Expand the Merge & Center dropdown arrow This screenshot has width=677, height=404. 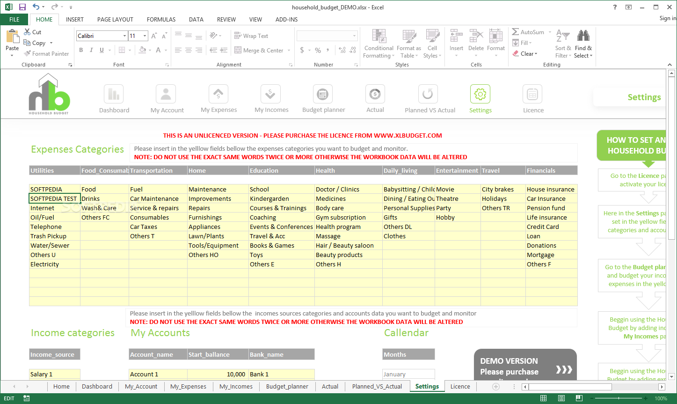[x=289, y=51]
